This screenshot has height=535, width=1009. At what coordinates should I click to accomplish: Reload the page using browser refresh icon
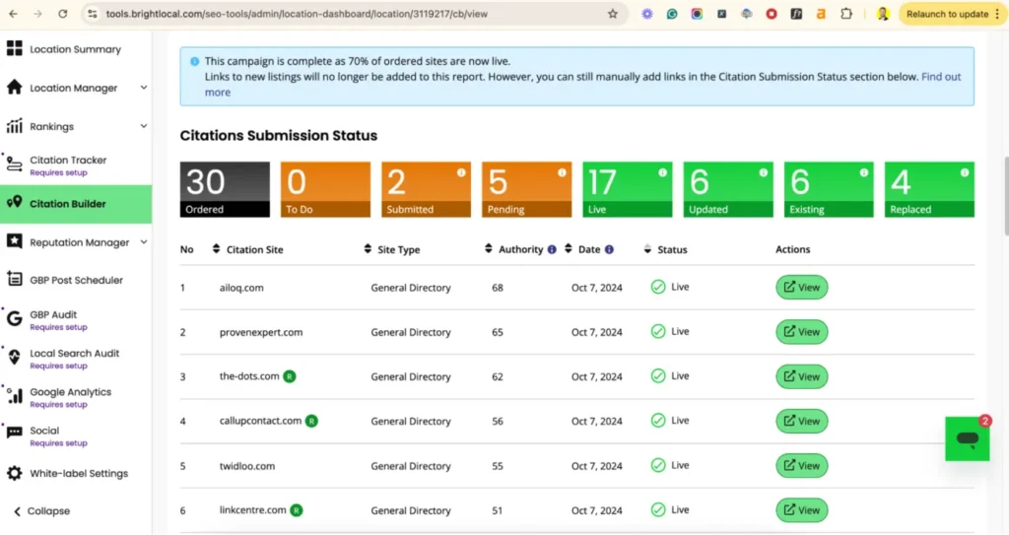63,14
